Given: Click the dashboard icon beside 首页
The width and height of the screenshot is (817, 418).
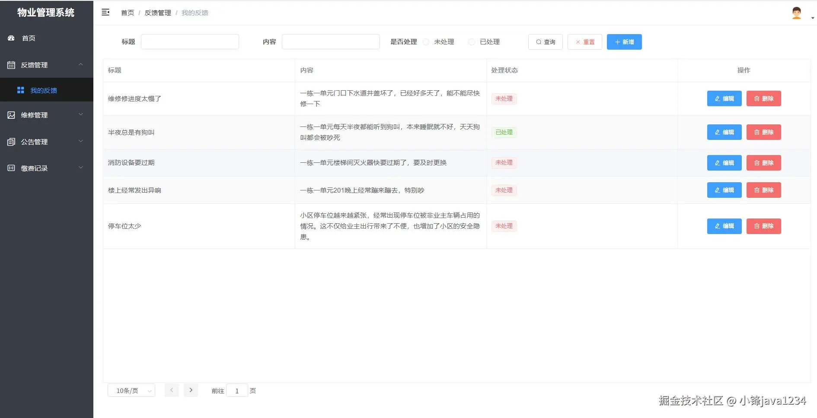Looking at the screenshot, I should (x=11, y=38).
